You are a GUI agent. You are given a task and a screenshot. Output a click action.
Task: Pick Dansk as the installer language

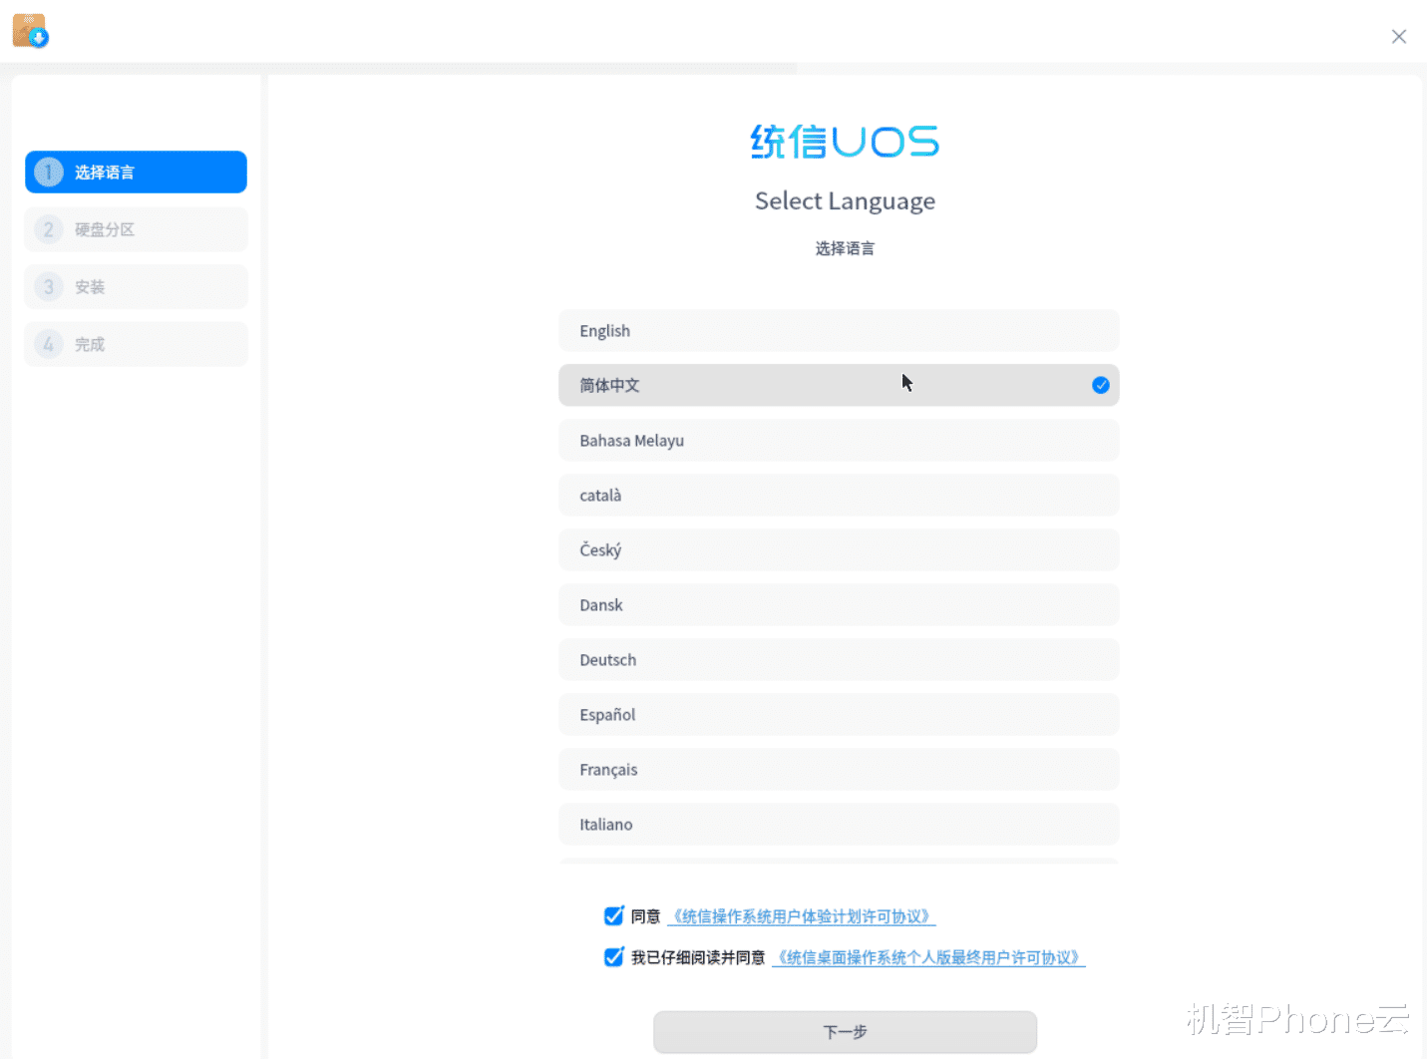839,605
